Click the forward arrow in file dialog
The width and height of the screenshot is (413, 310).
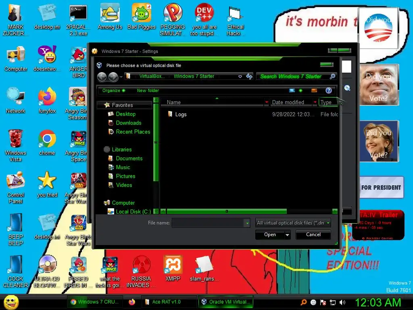pos(113,77)
